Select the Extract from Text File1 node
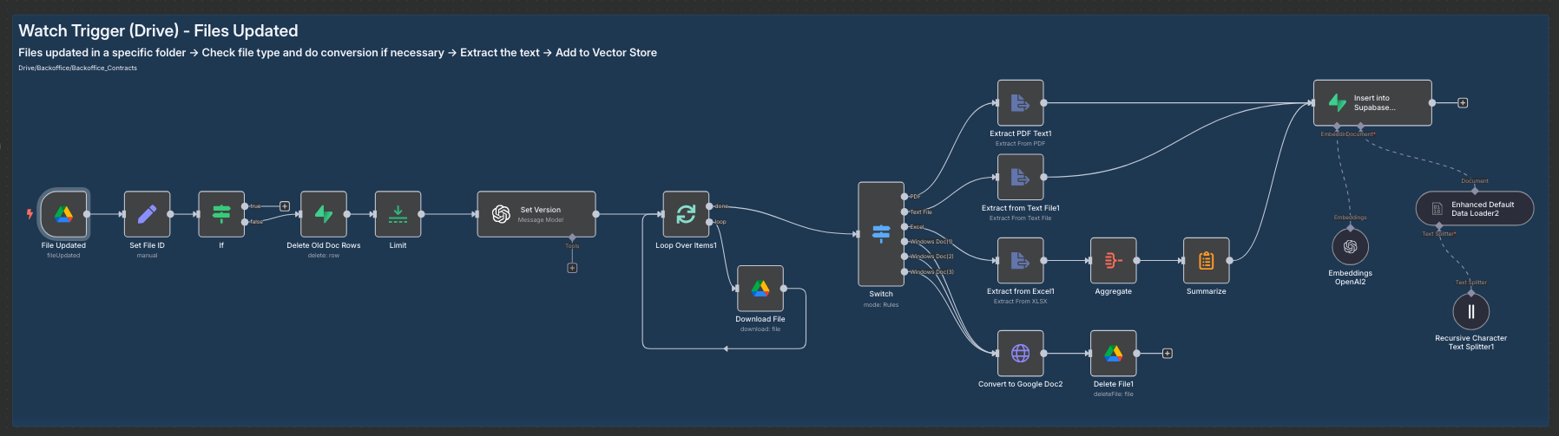The width and height of the screenshot is (1559, 436). (x=1021, y=177)
